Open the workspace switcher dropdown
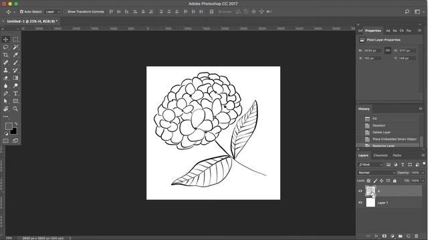Screen dimensions: 428x240 [x=419, y=12]
